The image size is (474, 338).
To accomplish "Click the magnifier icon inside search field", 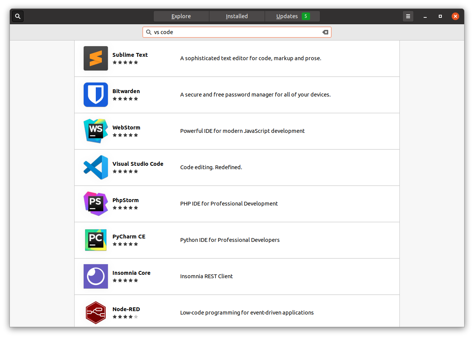I will pos(149,32).
